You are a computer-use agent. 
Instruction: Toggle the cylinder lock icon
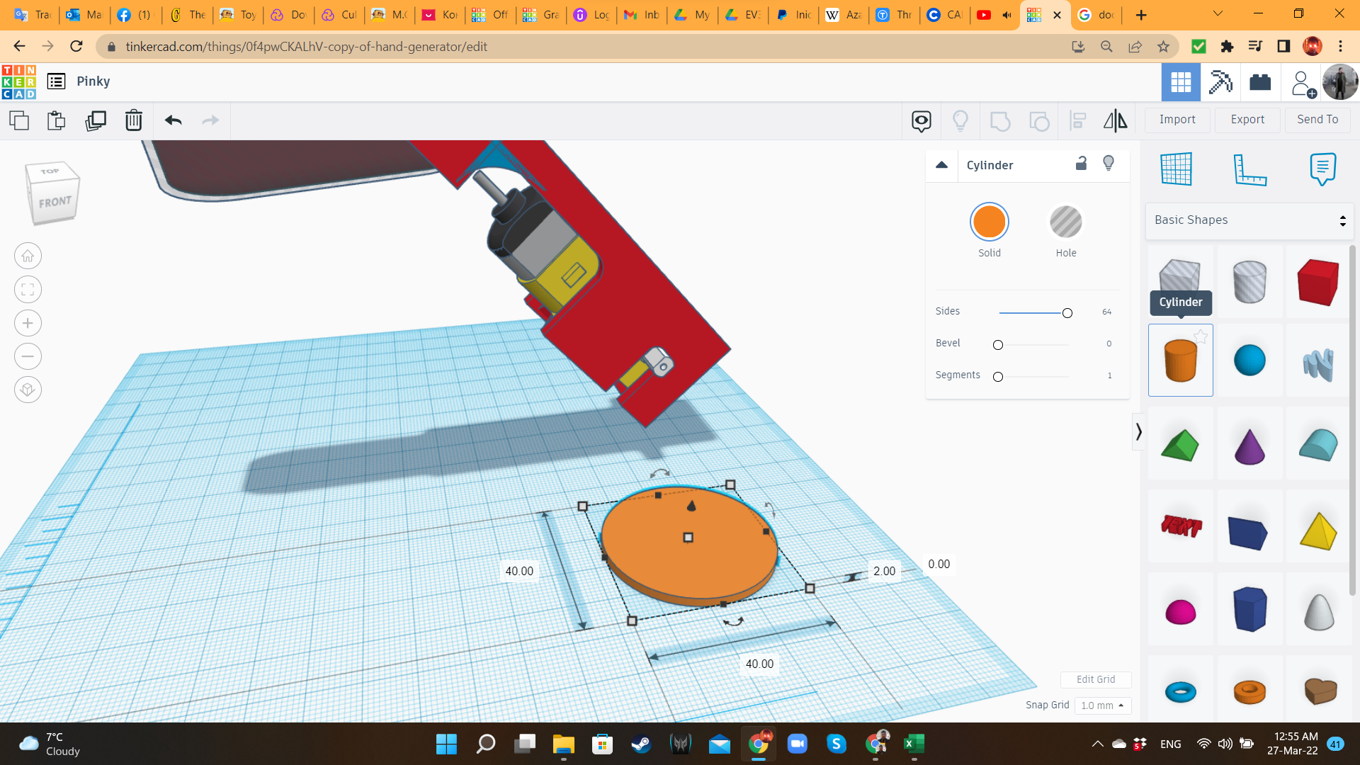point(1081,164)
